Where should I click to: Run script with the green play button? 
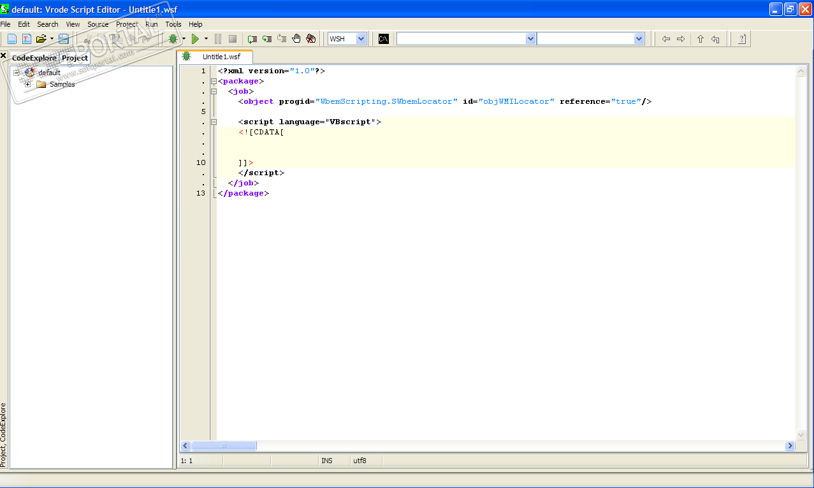196,39
